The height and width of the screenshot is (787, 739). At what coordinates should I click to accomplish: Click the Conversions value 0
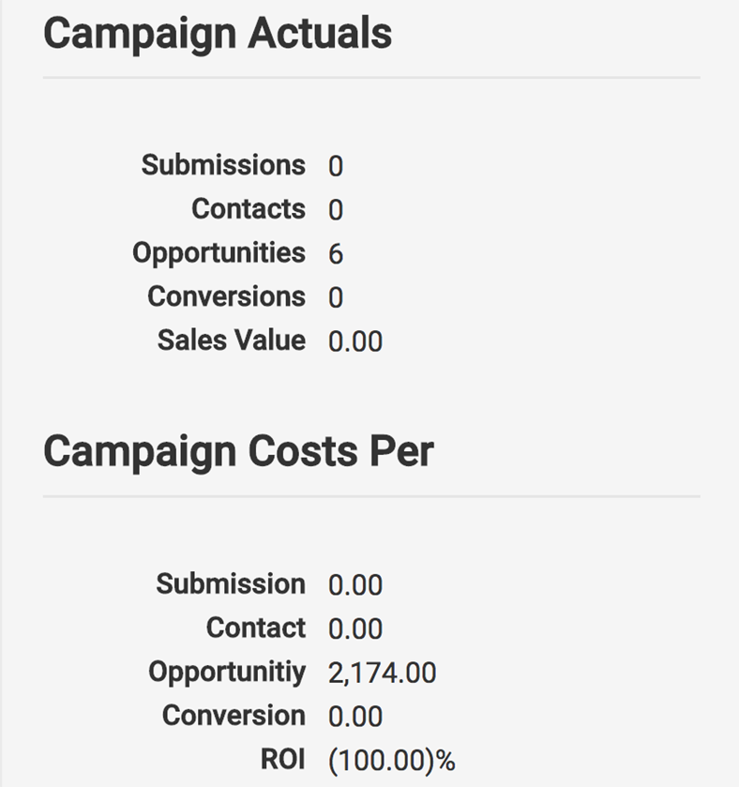point(336,297)
